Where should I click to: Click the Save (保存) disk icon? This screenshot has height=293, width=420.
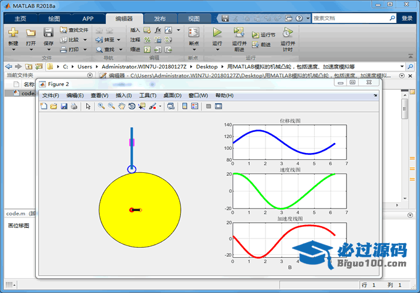49,32
